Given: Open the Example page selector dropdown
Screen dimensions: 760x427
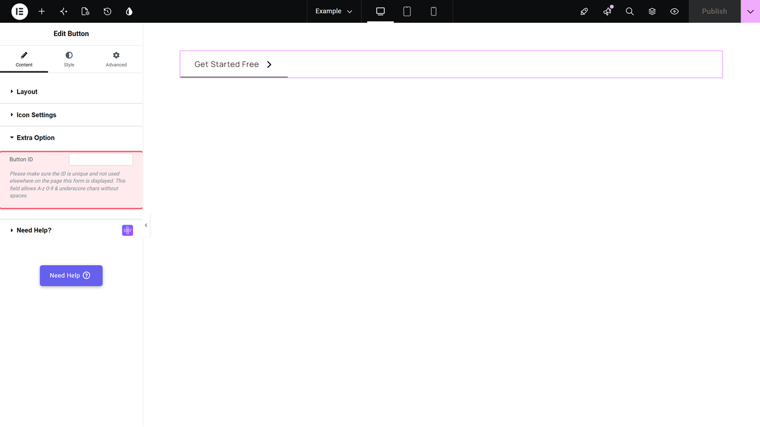Looking at the screenshot, I should pyautogui.click(x=334, y=11).
